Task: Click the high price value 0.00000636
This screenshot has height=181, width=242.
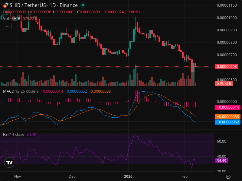Action: [41, 12]
